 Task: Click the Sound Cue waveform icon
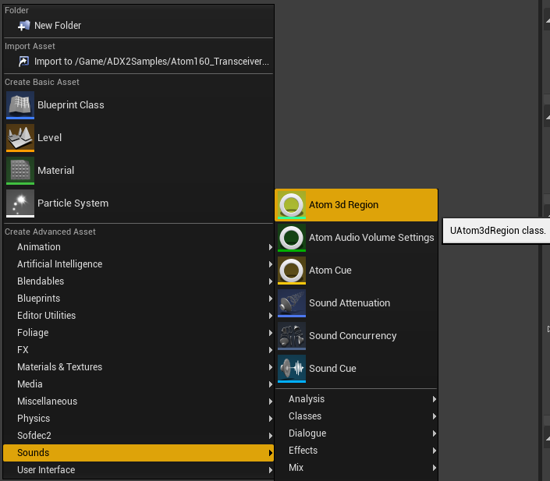point(292,369)
